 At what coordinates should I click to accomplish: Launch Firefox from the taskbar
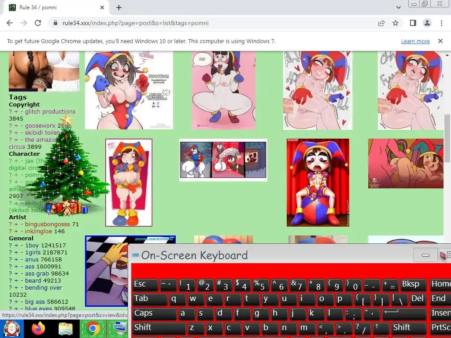[x=39, y=329]
